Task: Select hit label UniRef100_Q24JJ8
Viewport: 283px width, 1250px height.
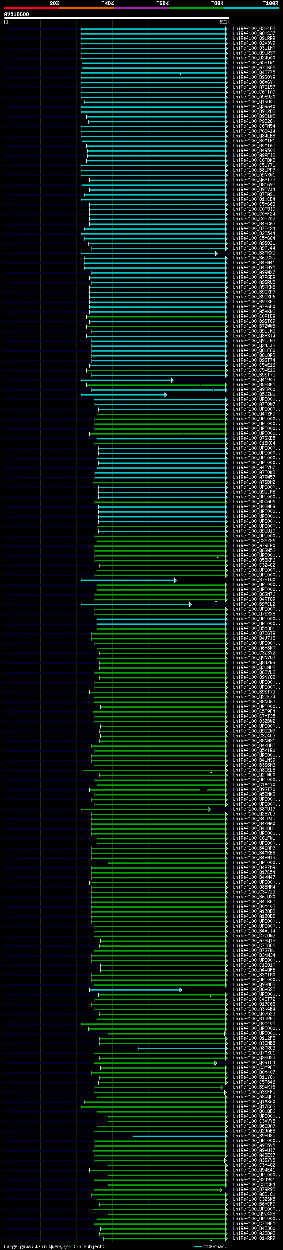Action: [254, 345]
